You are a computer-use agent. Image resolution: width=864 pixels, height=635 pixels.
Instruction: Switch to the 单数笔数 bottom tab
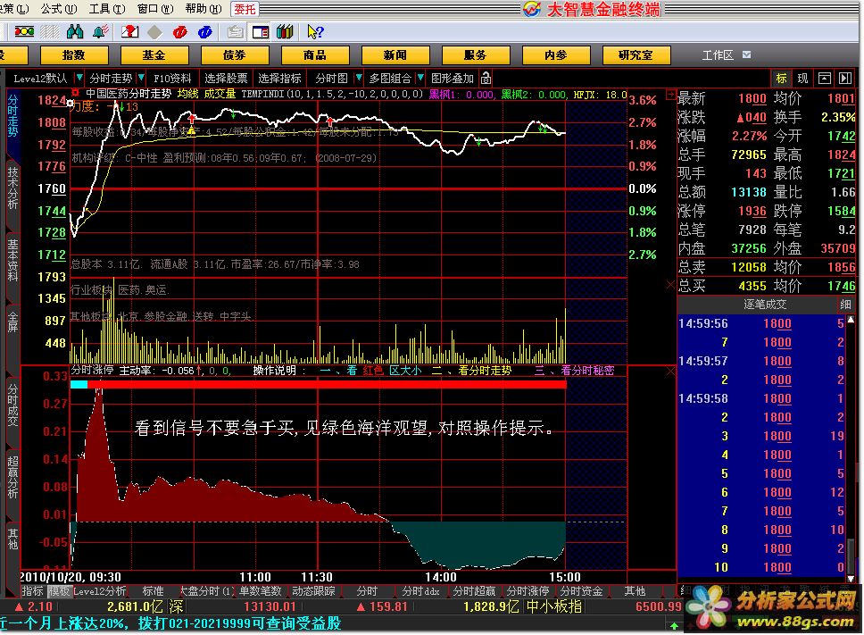tap(260, 591)
